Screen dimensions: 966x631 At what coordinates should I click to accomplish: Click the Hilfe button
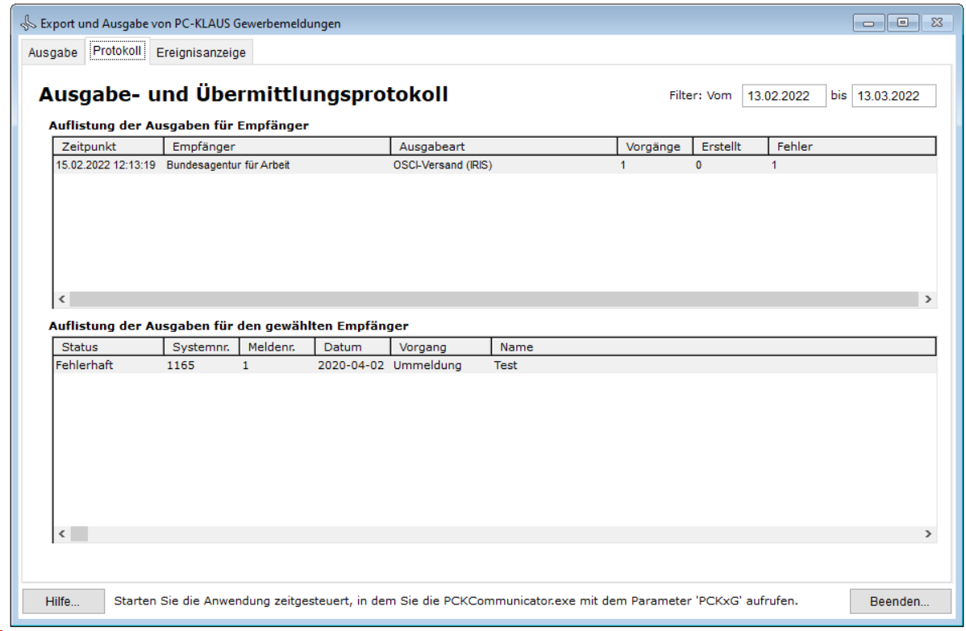click(x=63, y=601)
